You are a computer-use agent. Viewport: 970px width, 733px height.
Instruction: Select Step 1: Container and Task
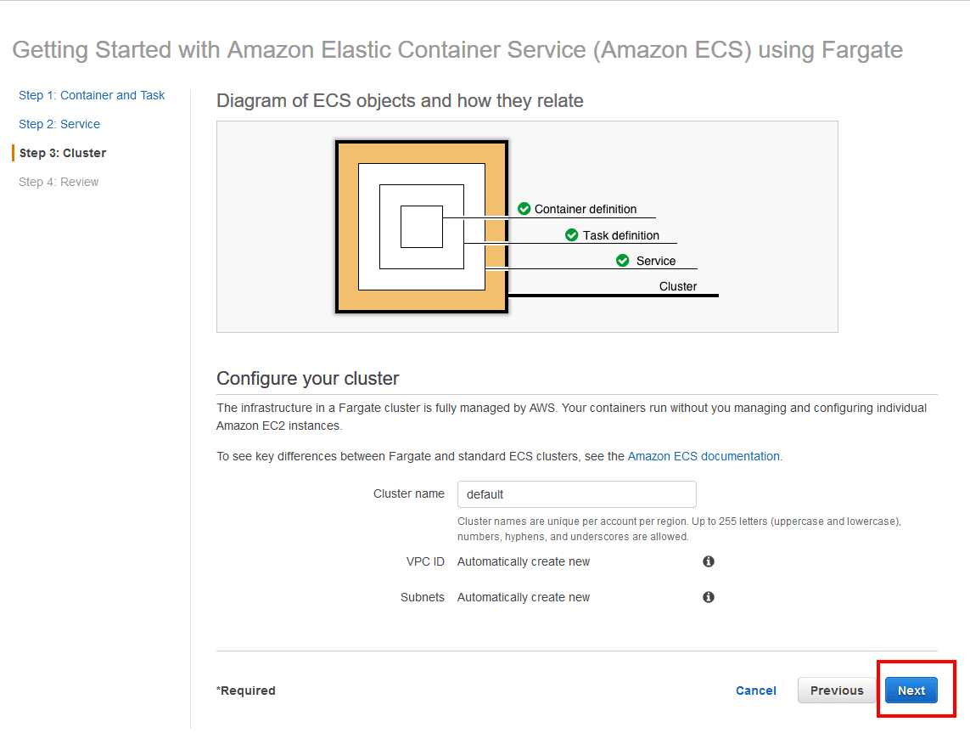pos(92,95)
